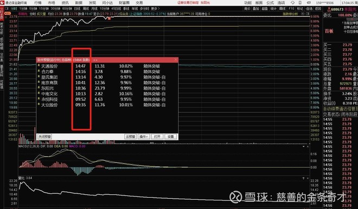Click the 叠加 toolbar button
This screenshot has height=209, width=358.
(256, 9)
